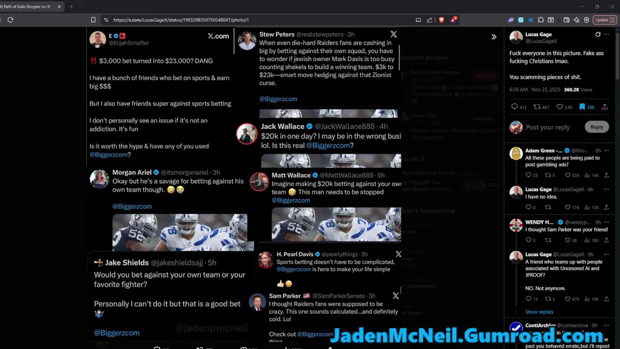Share this page using the share icon

[430, 20]
